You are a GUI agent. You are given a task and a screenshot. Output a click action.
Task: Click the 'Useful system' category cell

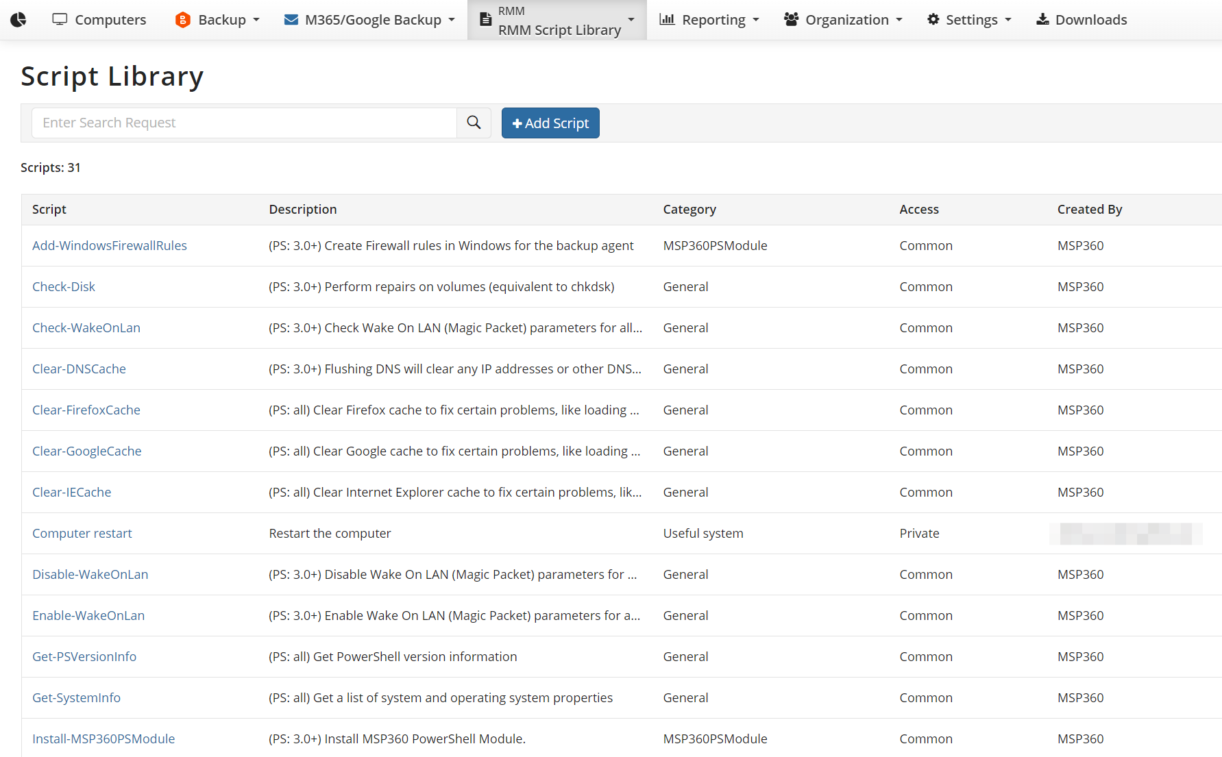coord(703,533)
